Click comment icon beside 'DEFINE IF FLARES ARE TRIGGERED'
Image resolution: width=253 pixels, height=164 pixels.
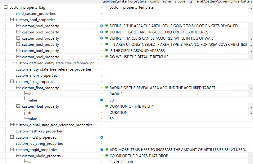(x=106, y=32)
